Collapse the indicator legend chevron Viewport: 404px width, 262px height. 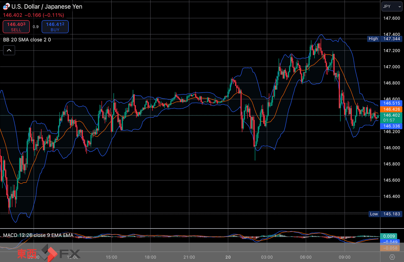9,50
